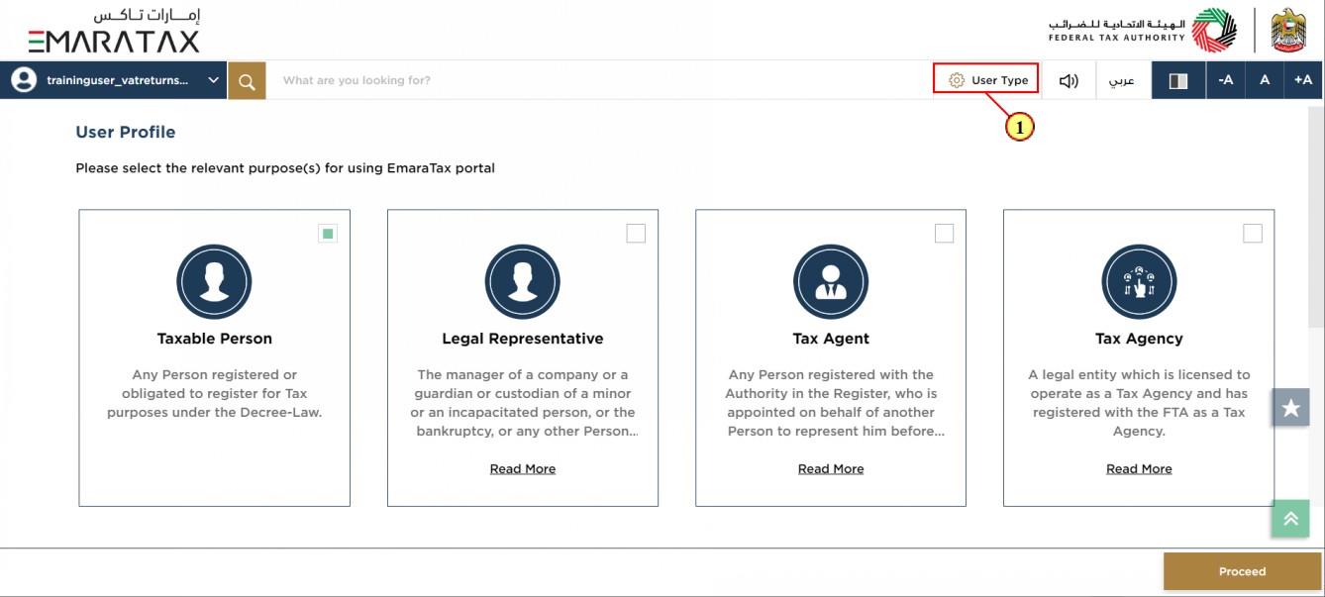
Task: Click the magnifier search icon
Action: click(247, 81)
